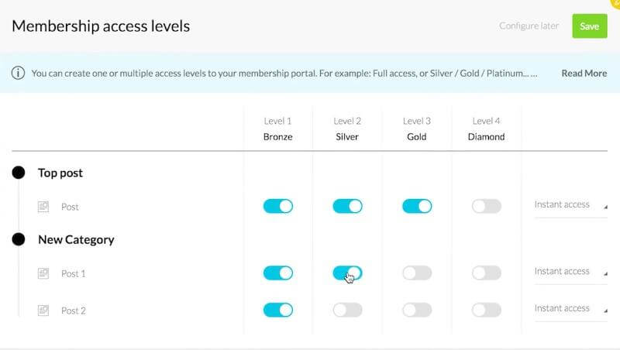Click the black circle next to Top post
Image resolution: width=620 pixels, height=350 pixels.
coord(18,173)
